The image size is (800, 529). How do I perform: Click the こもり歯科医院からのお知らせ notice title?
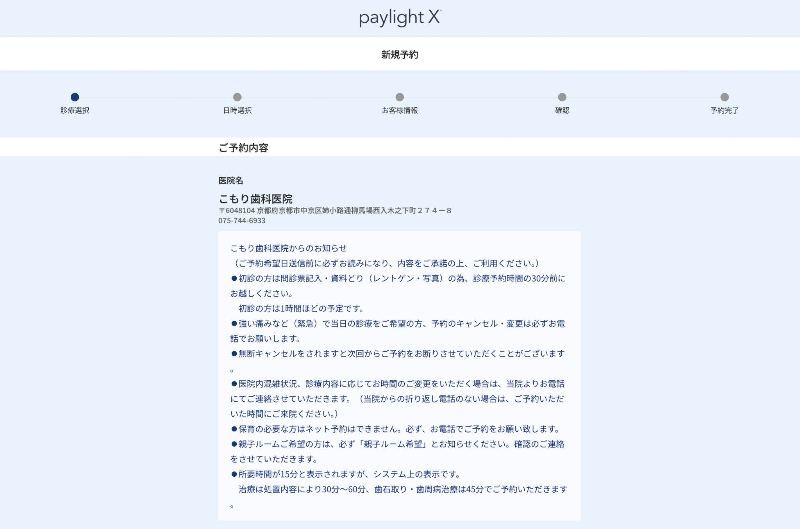288,248
